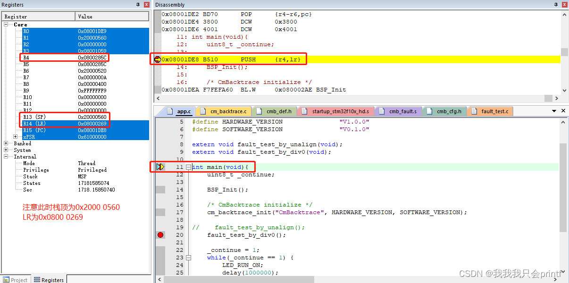The width and height of the screenshot is (569, 283).
Task: Expand the Banked register group
Action: 6,143
